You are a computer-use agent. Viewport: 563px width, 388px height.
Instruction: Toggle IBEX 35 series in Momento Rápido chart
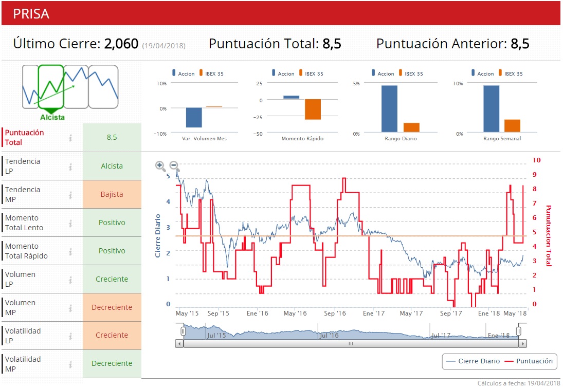coord(311,73)
